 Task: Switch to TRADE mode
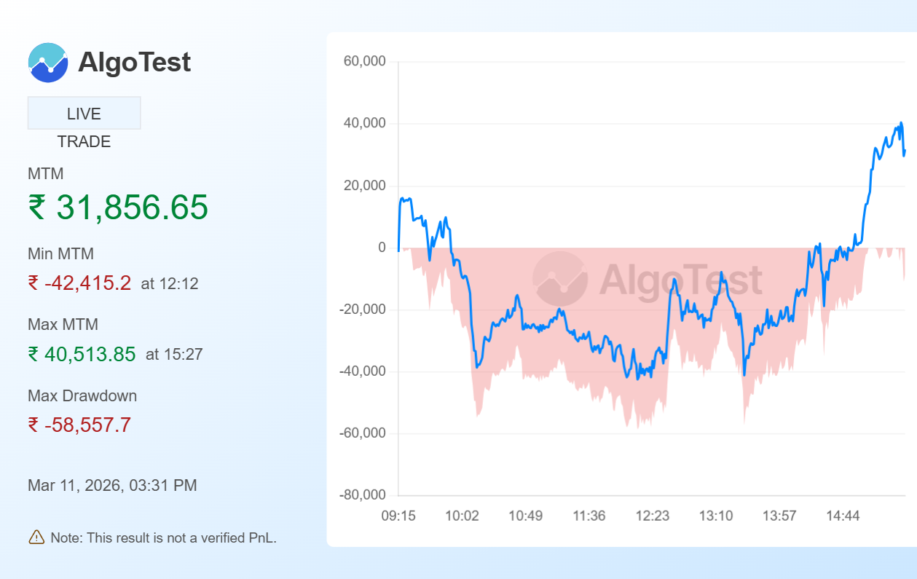coord(84,141)
